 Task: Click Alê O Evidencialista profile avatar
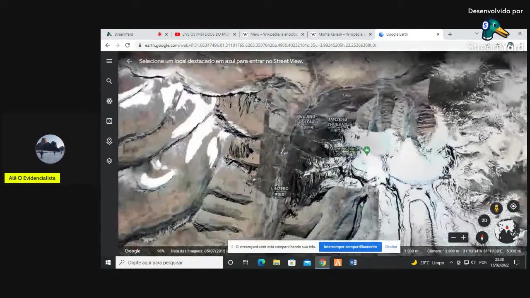[50, 149]
